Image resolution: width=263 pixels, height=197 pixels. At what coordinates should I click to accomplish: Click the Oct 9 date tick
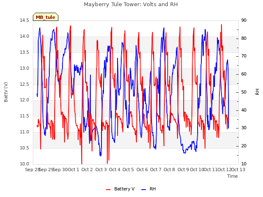[183, 170]
